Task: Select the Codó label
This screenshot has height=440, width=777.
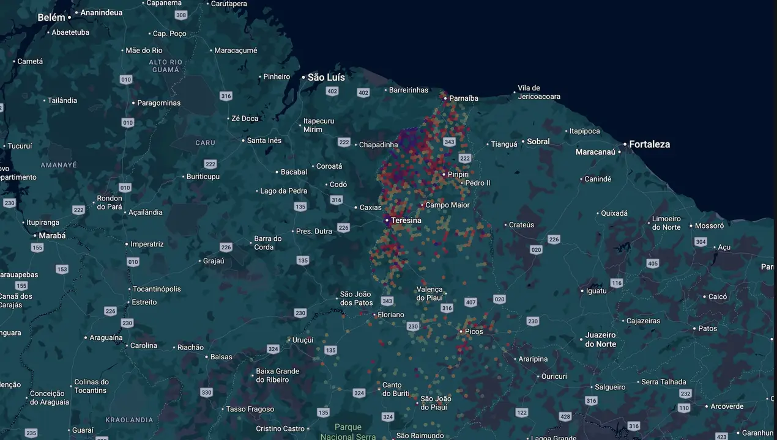Action: click(x=338, y=185)
